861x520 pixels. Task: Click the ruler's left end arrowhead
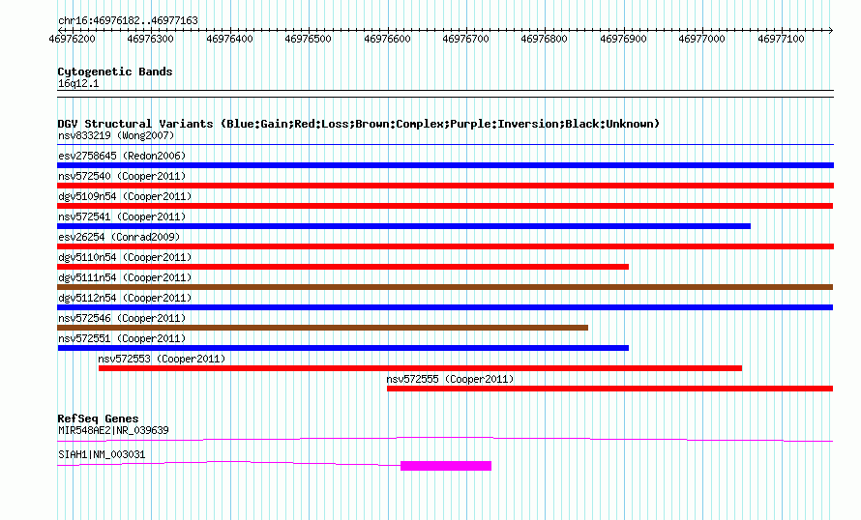click(x=60, y=30)
